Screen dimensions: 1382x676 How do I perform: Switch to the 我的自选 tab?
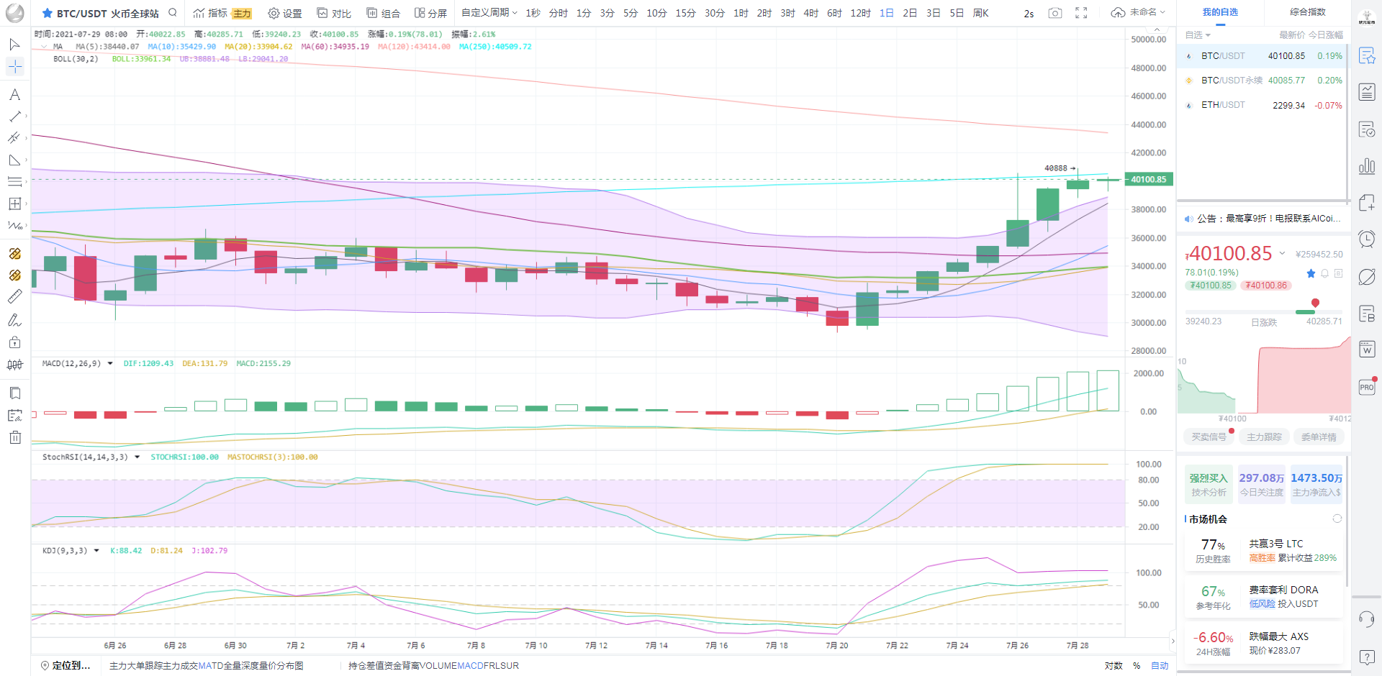click(x=1220, y=12)
